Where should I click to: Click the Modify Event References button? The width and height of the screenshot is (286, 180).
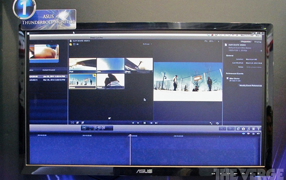[x=250, y=86]
